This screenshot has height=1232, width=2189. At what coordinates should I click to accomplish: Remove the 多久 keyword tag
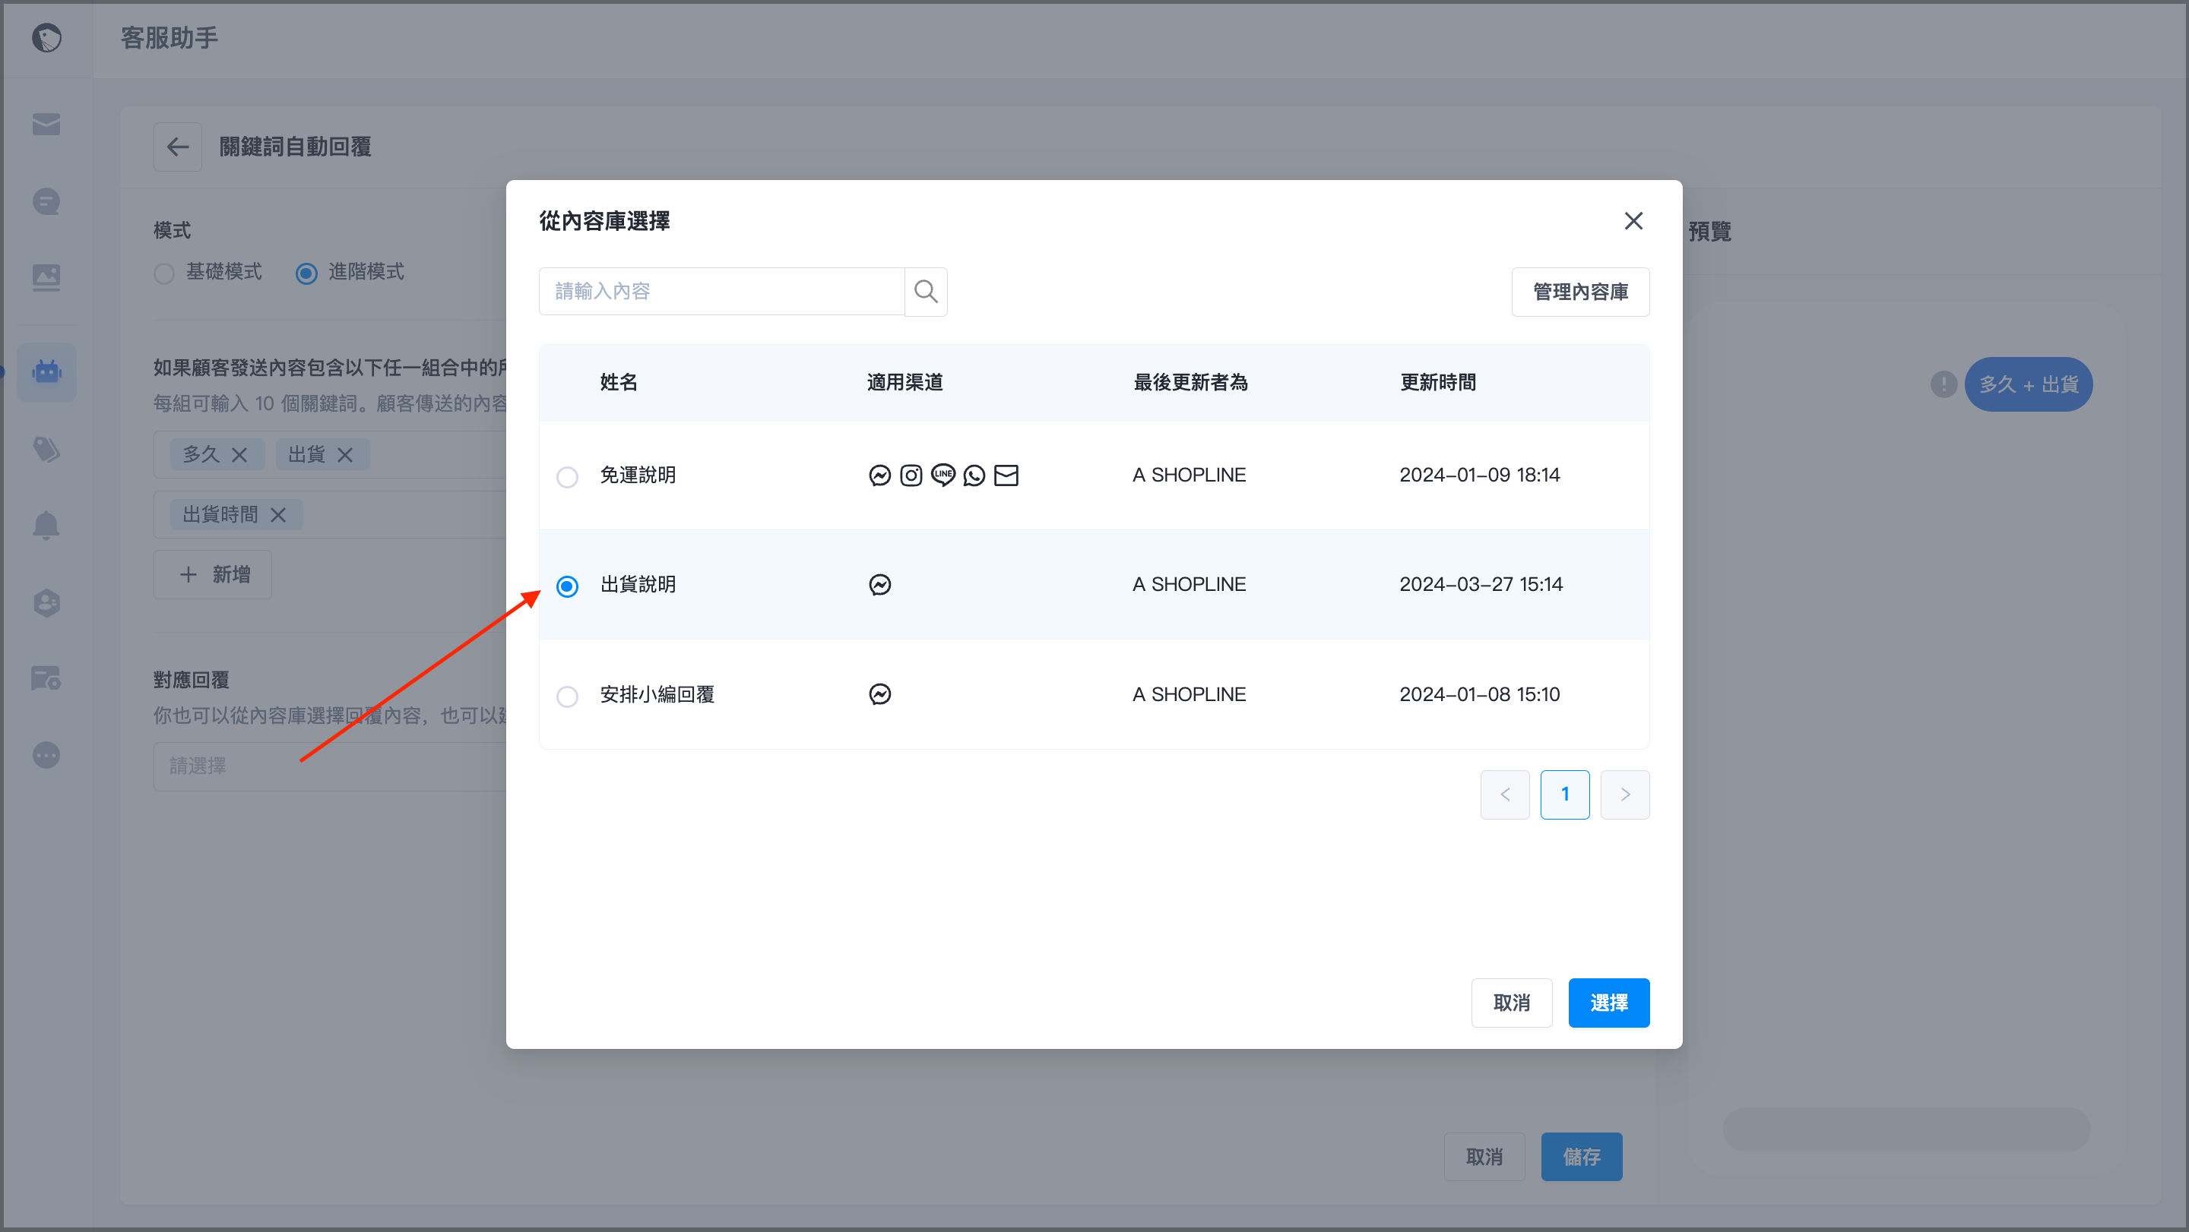(239, 455)
